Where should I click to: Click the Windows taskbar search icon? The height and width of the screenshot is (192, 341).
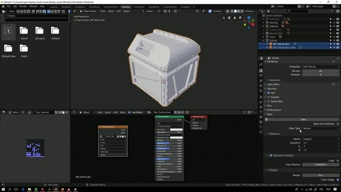[x=10, y=189]
